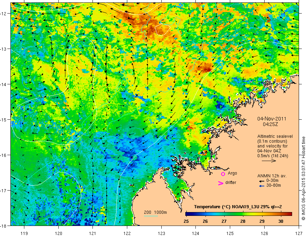Viewport: 306px width, 236px height.
Task: Click the '200' isobath label
Action: (x=147, y=212)
